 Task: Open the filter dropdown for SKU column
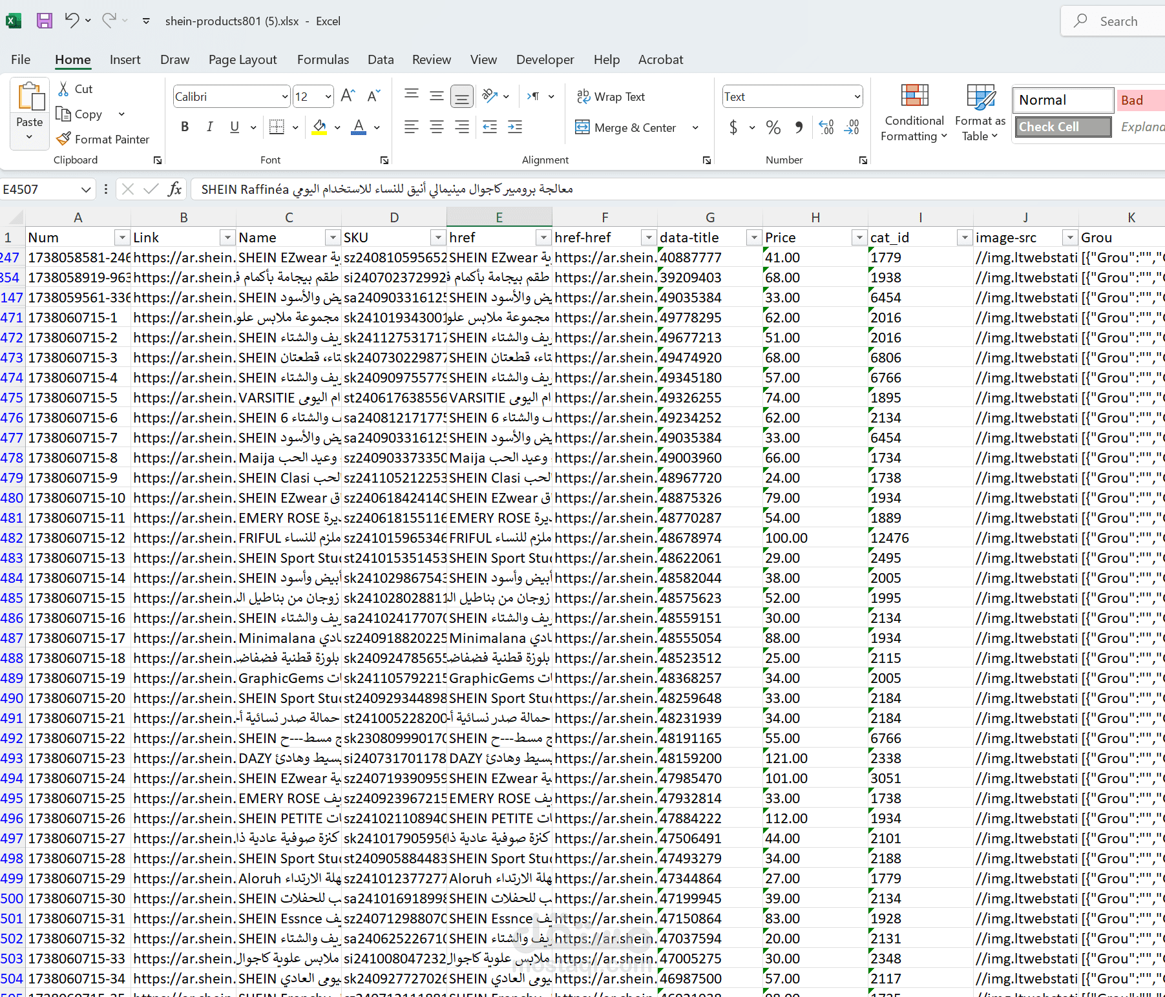(438, 238)
